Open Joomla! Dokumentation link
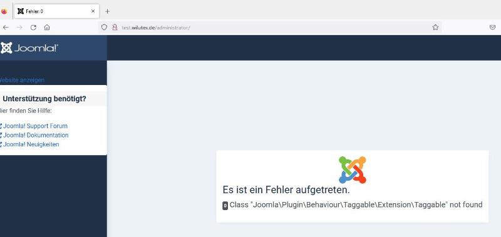This screenshot has width=501, height=237. click(36, 135)
